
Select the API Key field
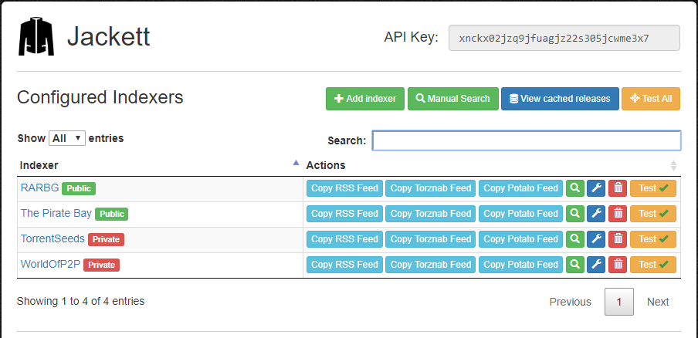pos(564,38)
